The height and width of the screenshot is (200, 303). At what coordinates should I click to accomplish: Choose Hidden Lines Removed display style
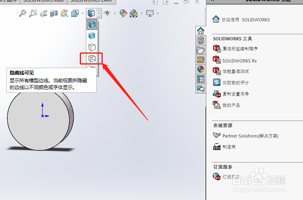pos(92,47)
